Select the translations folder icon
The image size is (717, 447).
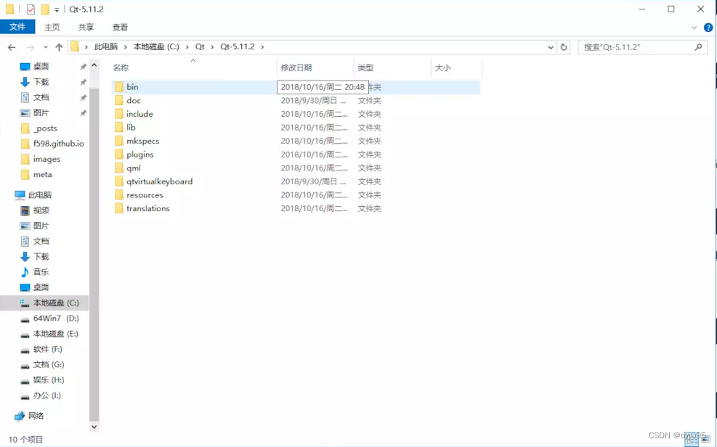click(119, 208)
